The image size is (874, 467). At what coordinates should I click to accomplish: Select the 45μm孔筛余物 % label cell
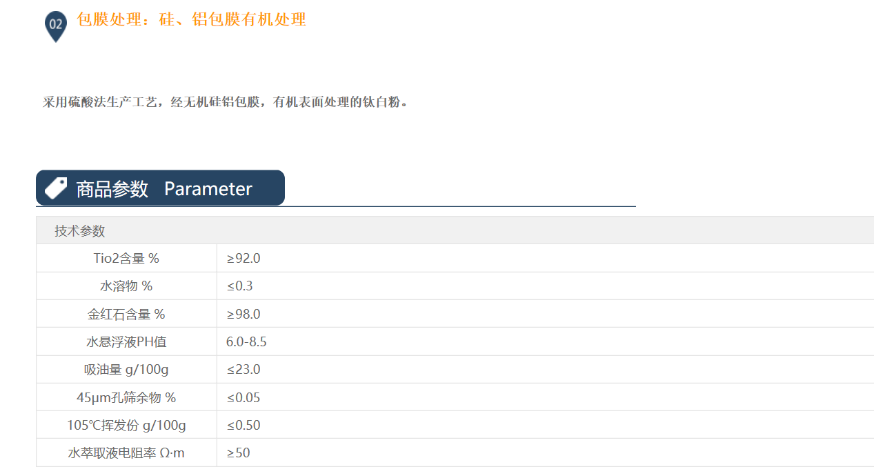point(126,398)
